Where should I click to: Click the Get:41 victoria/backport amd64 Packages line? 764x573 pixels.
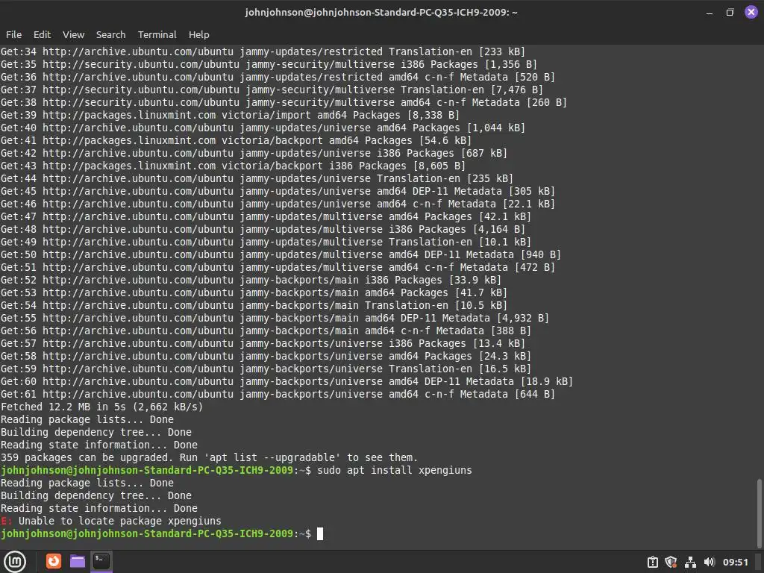tap(236, 140)
